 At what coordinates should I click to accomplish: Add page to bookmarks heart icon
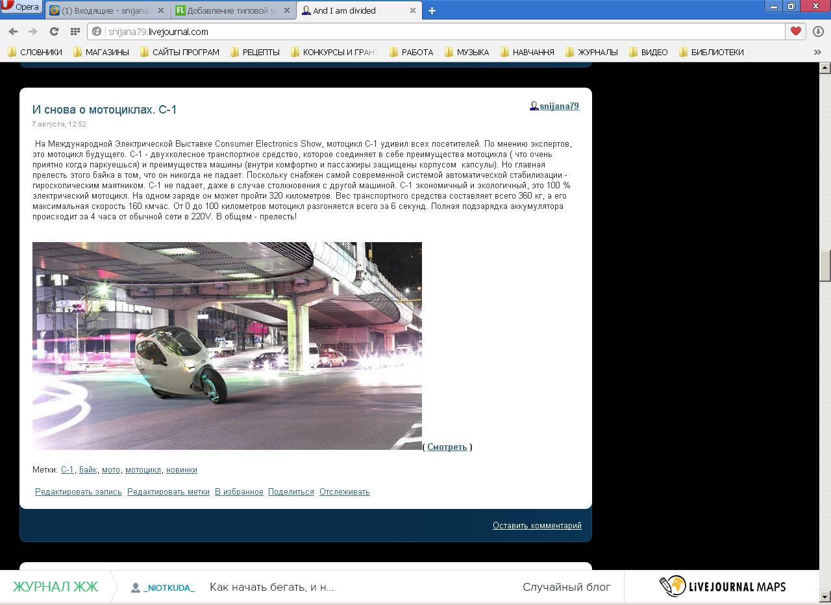[796, 31]
